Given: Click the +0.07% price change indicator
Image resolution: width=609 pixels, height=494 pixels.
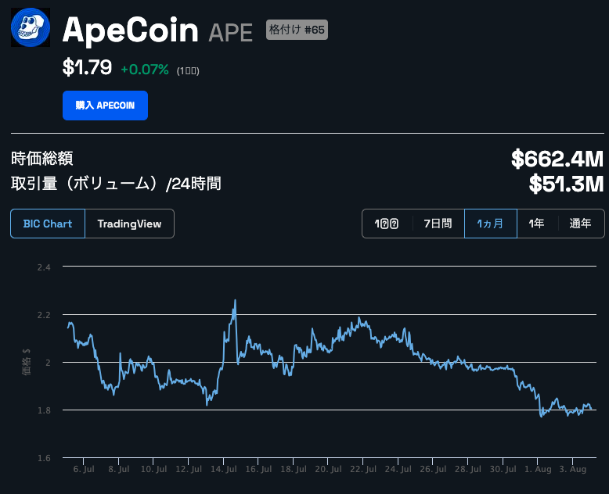Looking at the screenshot, I should 145,70.
